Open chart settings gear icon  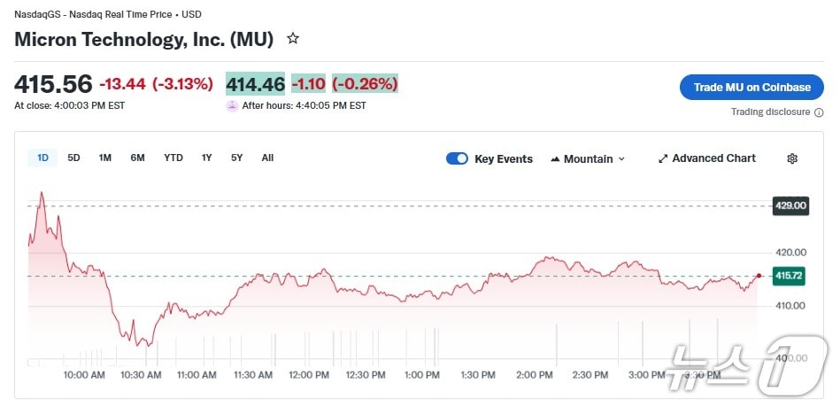(792, 158)
